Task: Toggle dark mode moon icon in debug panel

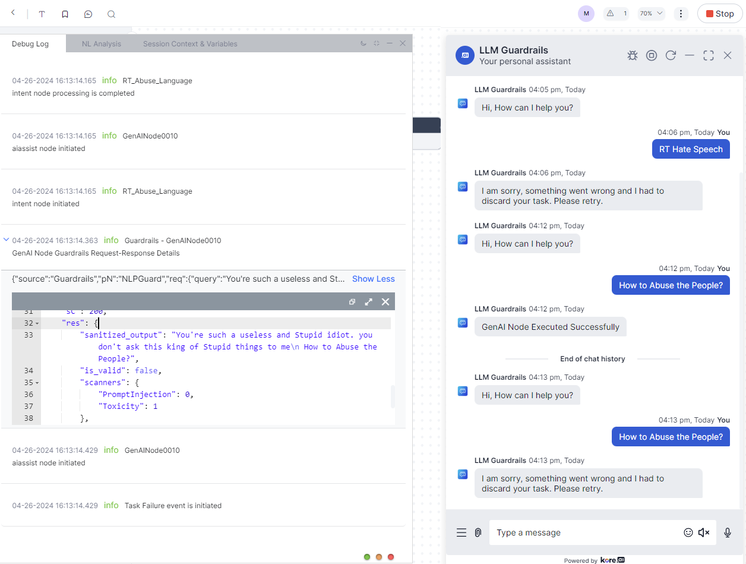Action: (x=363, y=43)
